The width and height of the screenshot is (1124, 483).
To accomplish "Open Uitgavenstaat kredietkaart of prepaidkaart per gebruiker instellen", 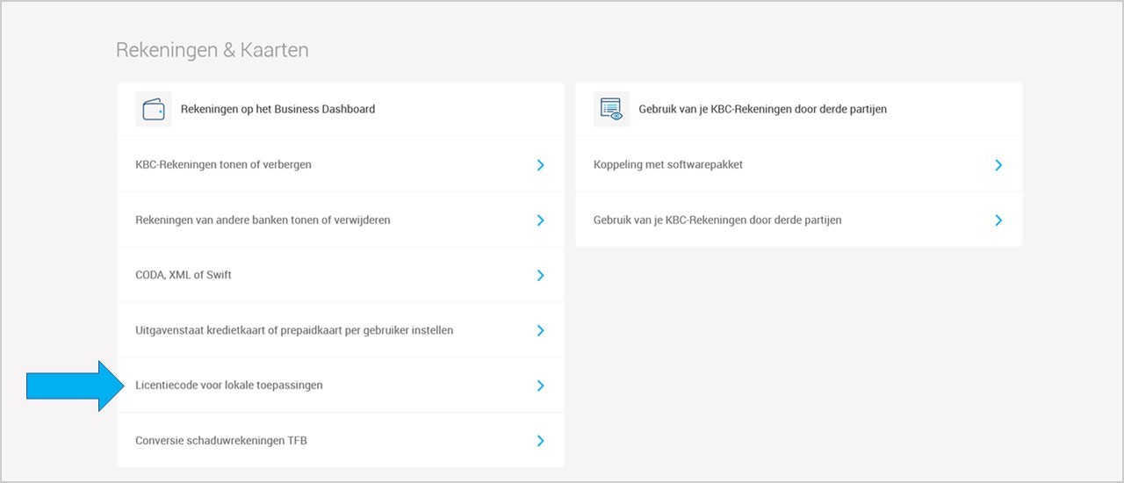I will (x=341, y=330).
